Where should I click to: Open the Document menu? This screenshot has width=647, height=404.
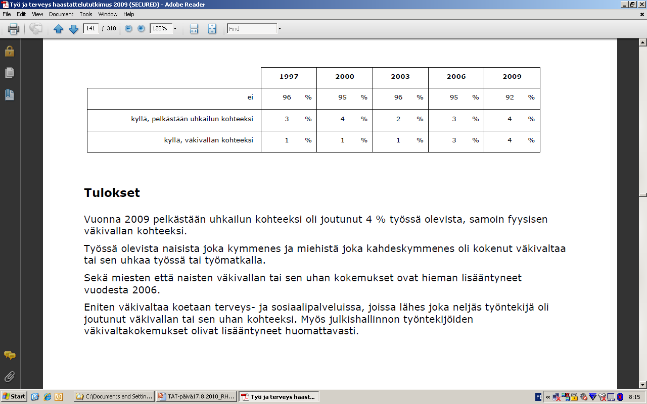(61, 14)
